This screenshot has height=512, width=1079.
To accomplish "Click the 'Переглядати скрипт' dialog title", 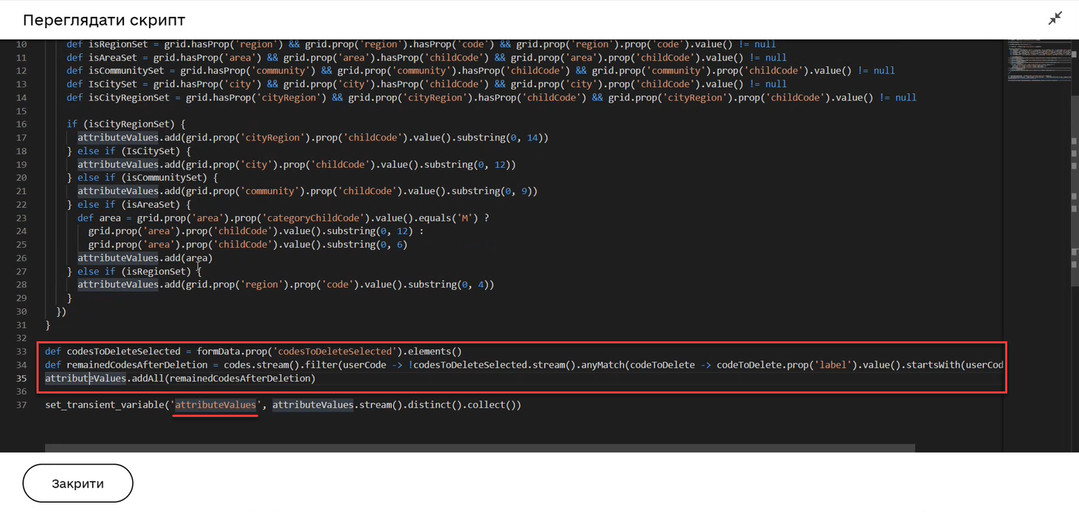I will [x=104, y=20].
